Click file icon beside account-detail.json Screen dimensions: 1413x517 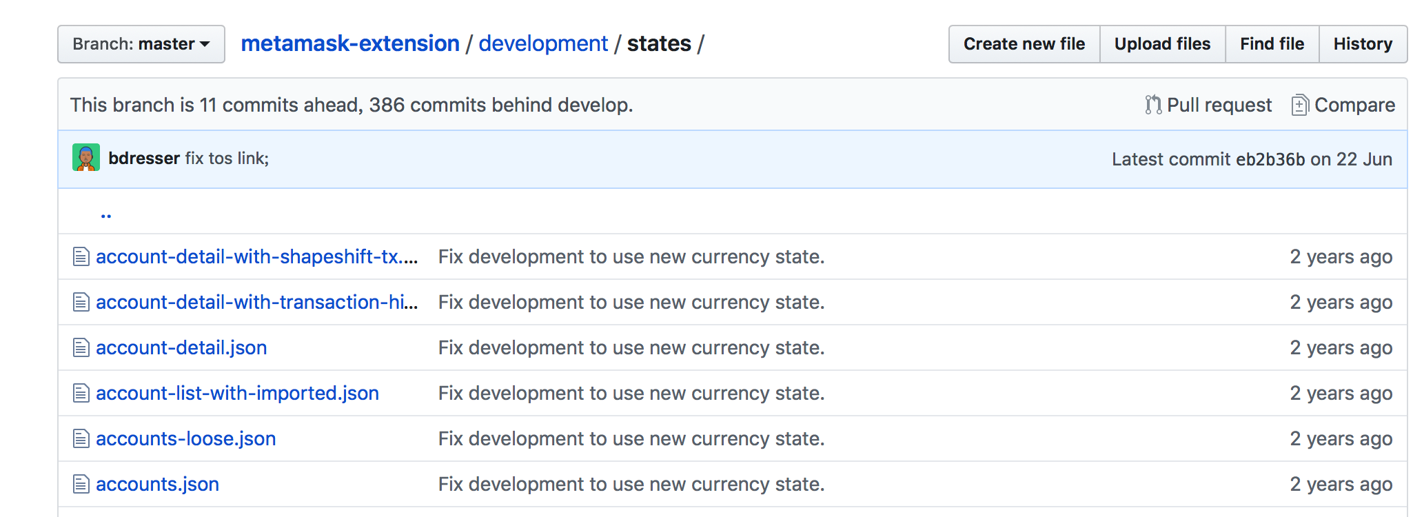pos(81,347)
